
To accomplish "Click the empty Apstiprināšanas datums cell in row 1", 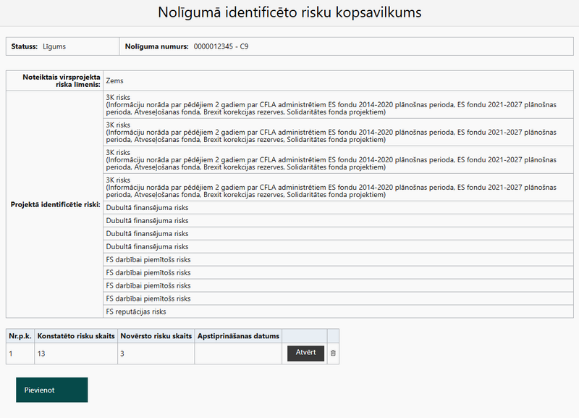I will 237,353.
